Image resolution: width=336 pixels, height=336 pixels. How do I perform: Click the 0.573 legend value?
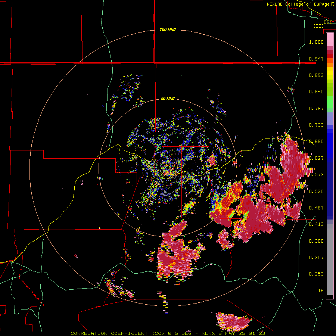pyautogui.click(x=316, y=175)
